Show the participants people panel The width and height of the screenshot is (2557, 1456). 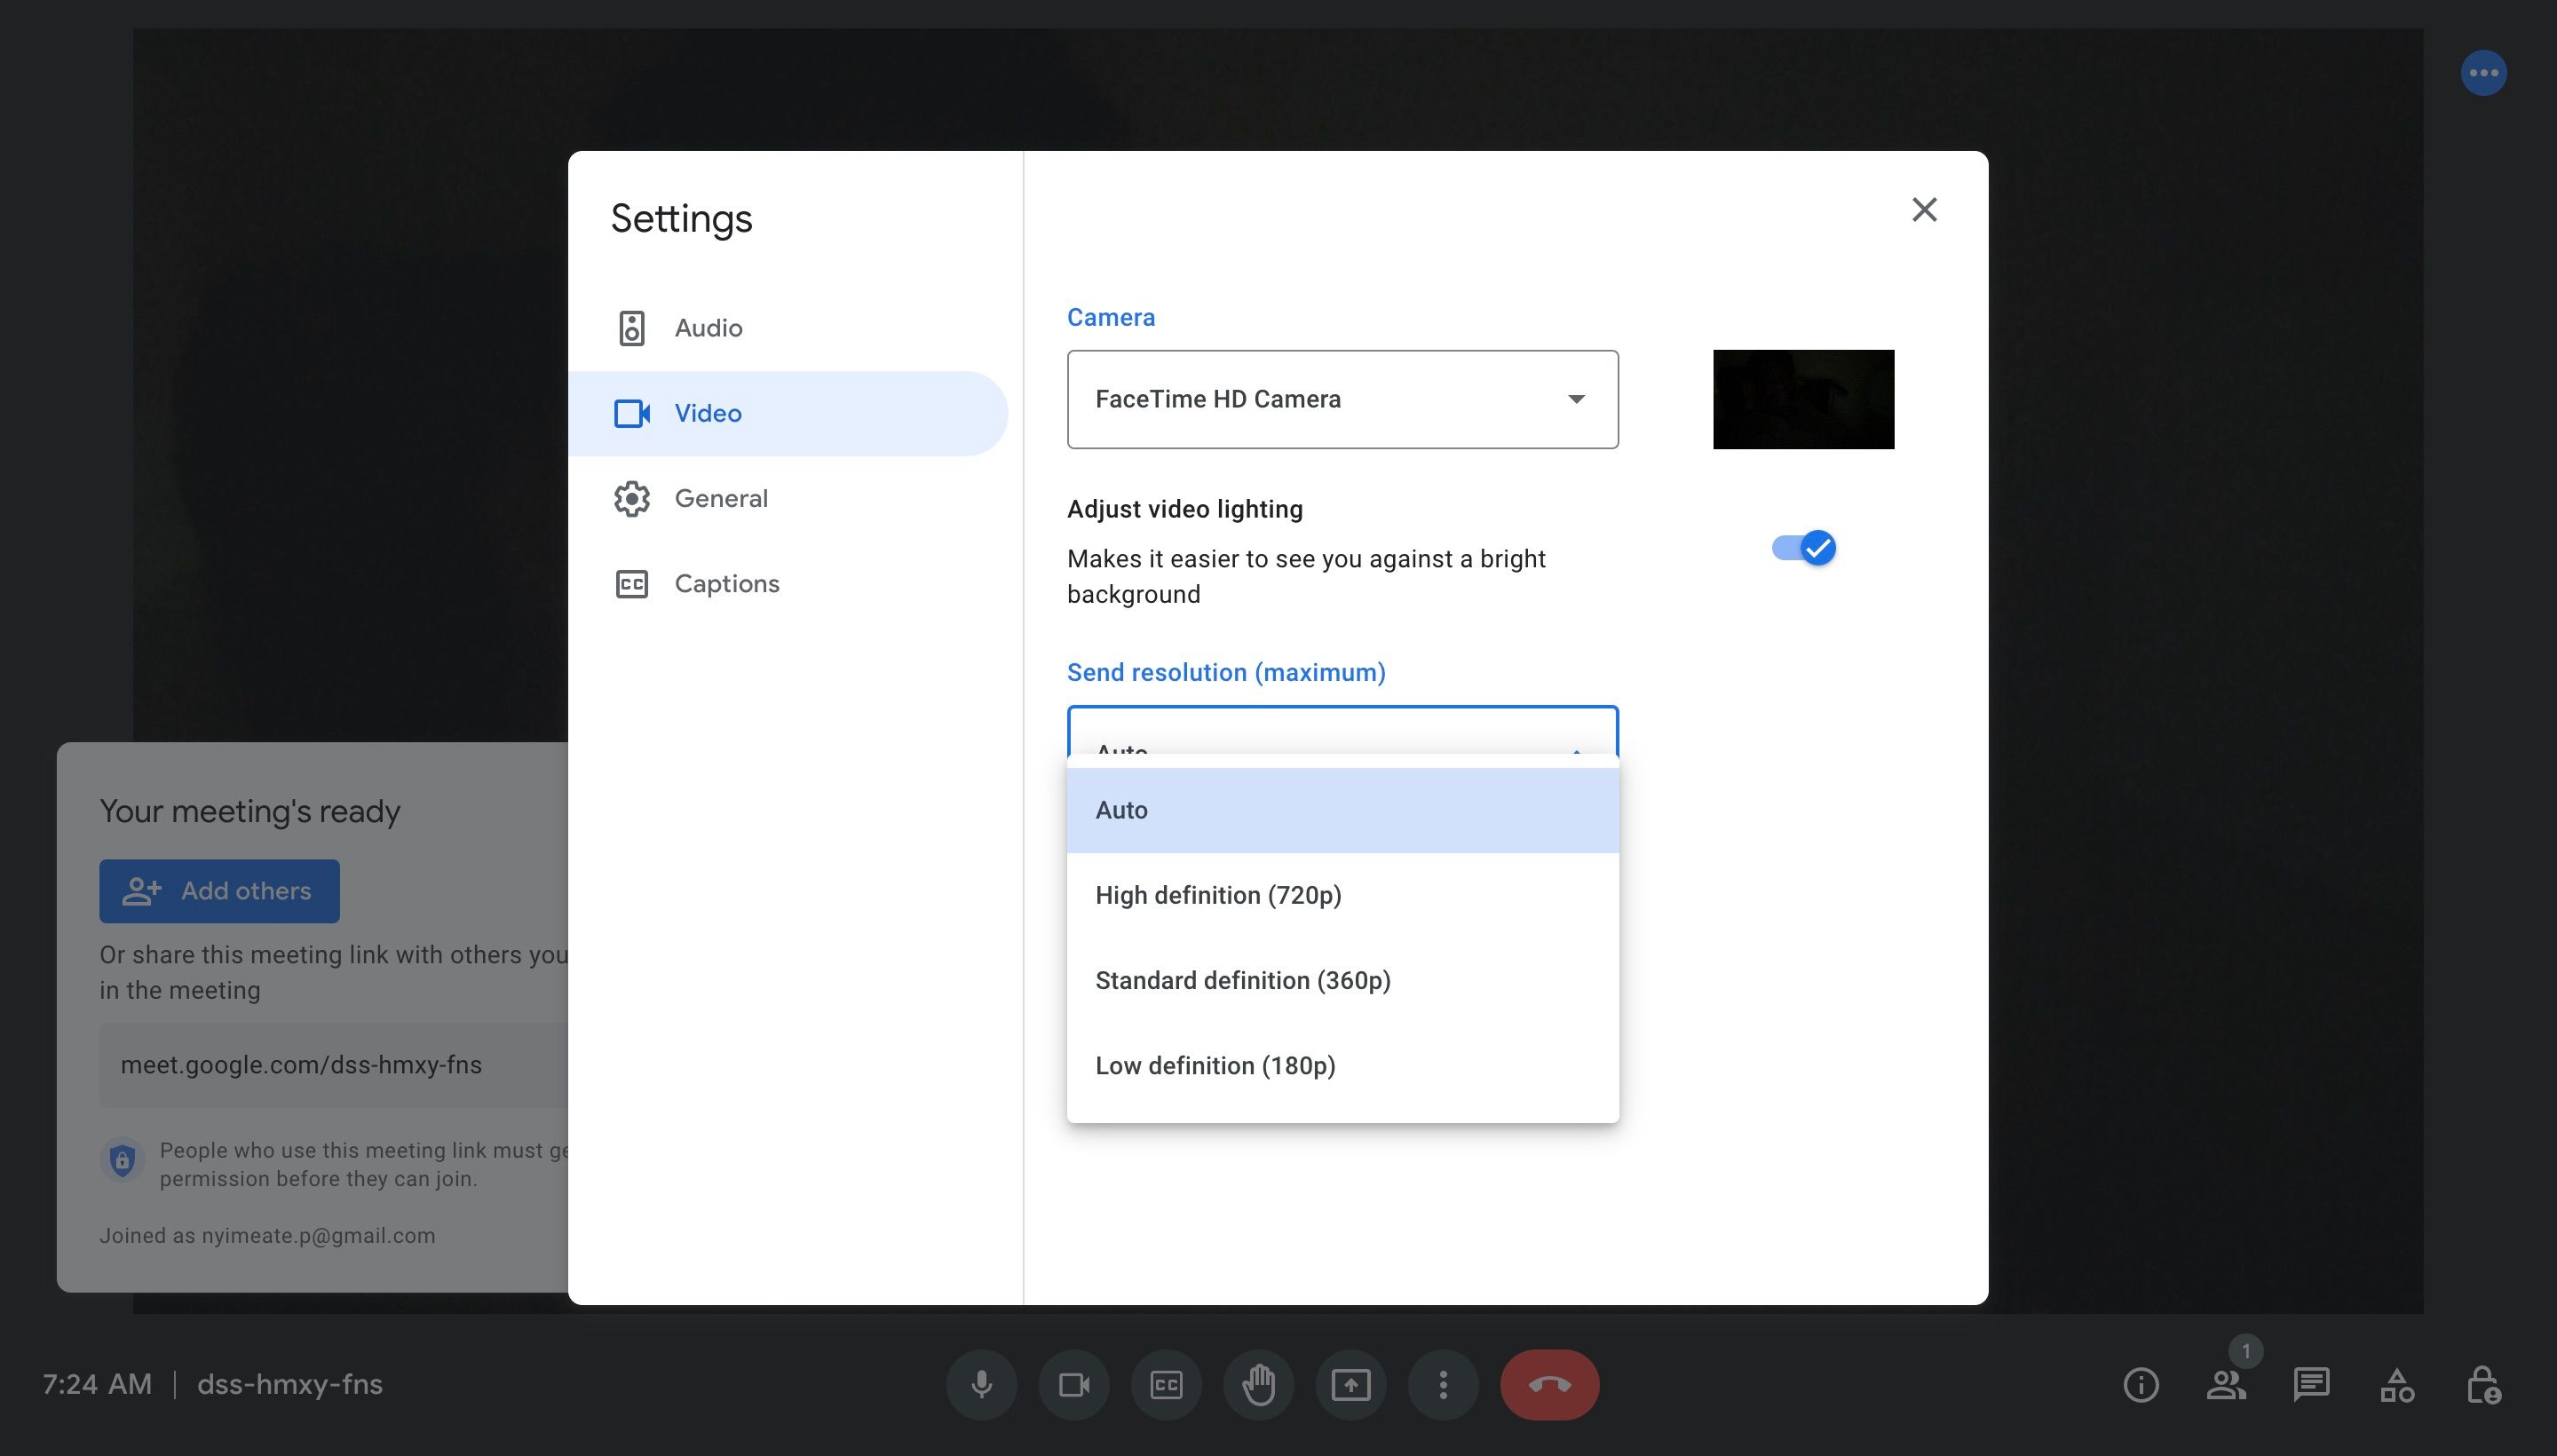[2226, 1385]
